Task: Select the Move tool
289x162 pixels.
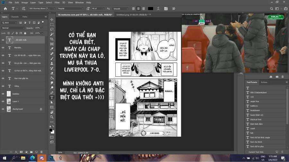Action: pos(52,19)
